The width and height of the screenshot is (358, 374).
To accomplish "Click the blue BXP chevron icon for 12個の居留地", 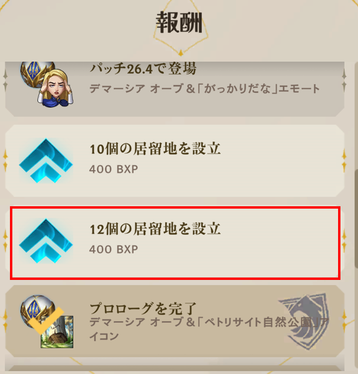I will (x=46, y=241).
